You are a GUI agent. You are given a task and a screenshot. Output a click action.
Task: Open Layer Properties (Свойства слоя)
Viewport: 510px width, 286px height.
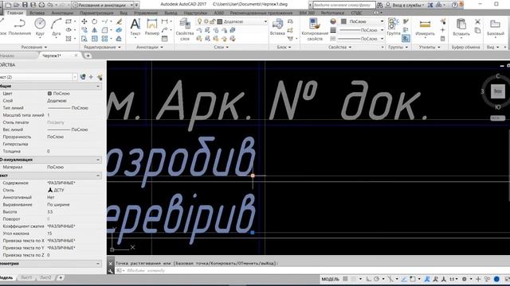click(185, 29)
